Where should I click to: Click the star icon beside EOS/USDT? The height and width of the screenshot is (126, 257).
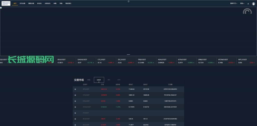pyautogui.click(x=75, y=101)
